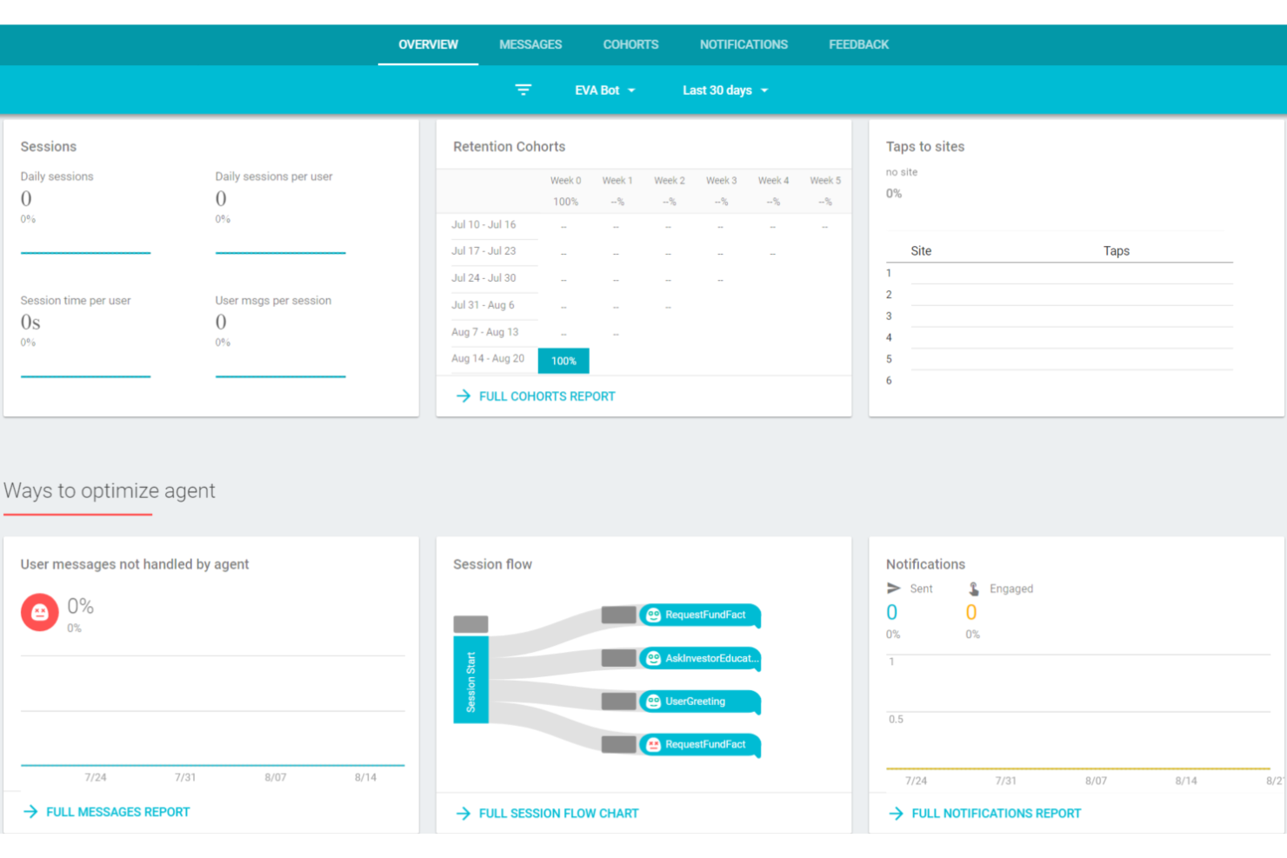
Task: Select the Sent paper-plane icon in Notifications
Action: pos(895,588)
